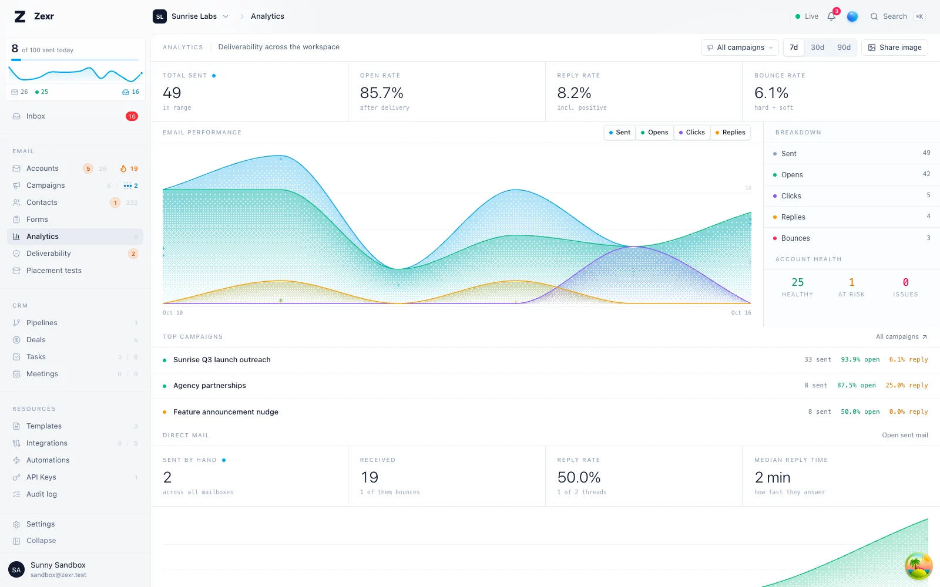This screenshot has height=587, width=940.
Task: Click the Inbox envelope icon
Action: pos(16,116)
